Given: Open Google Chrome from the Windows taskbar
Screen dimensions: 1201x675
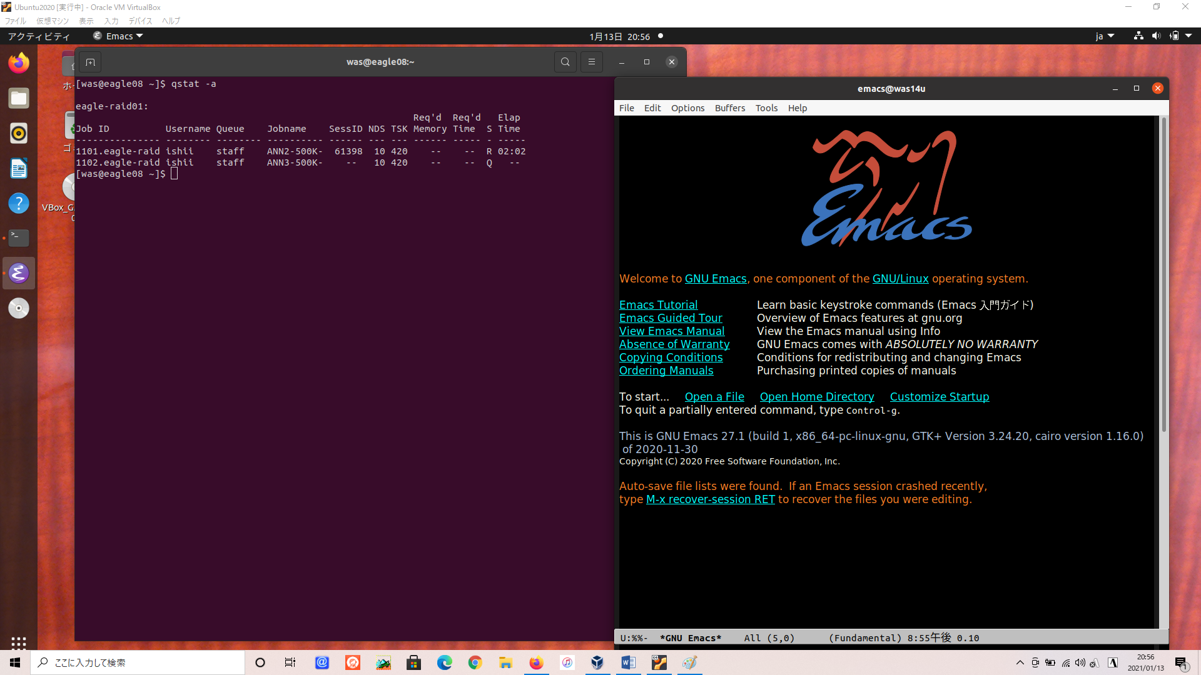Looking at the screenshot, I should click(475, 662).
